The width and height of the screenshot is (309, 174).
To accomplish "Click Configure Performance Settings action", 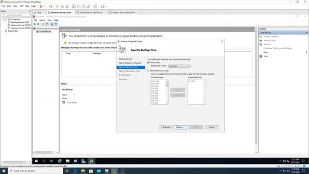I will [278, 48].
